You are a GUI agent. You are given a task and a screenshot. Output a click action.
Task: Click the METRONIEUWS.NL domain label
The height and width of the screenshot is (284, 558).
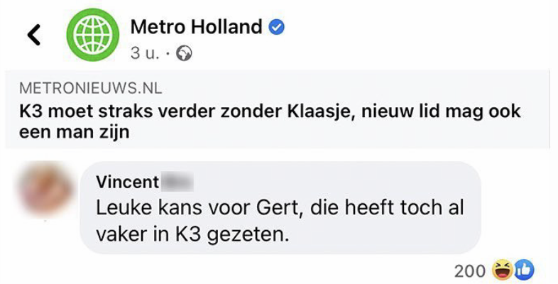click(91, 89)
